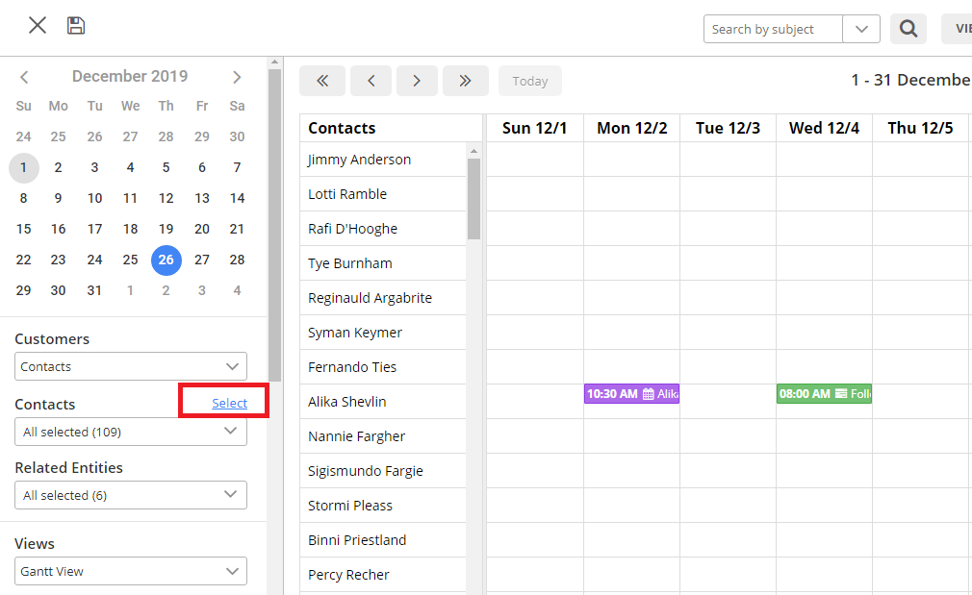
Task: Jump forward with double-right arrow button
Action: point(465,81)
